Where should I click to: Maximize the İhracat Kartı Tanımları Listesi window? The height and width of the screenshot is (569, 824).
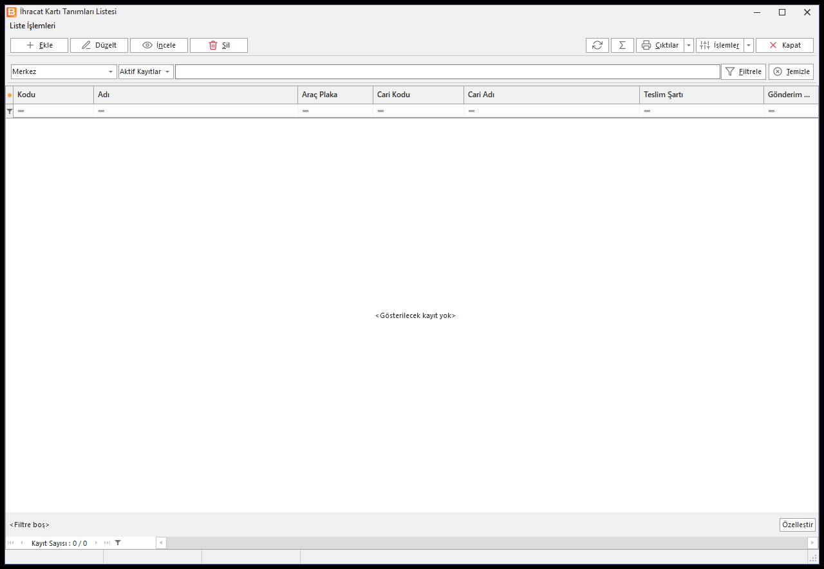pos(782,12)
